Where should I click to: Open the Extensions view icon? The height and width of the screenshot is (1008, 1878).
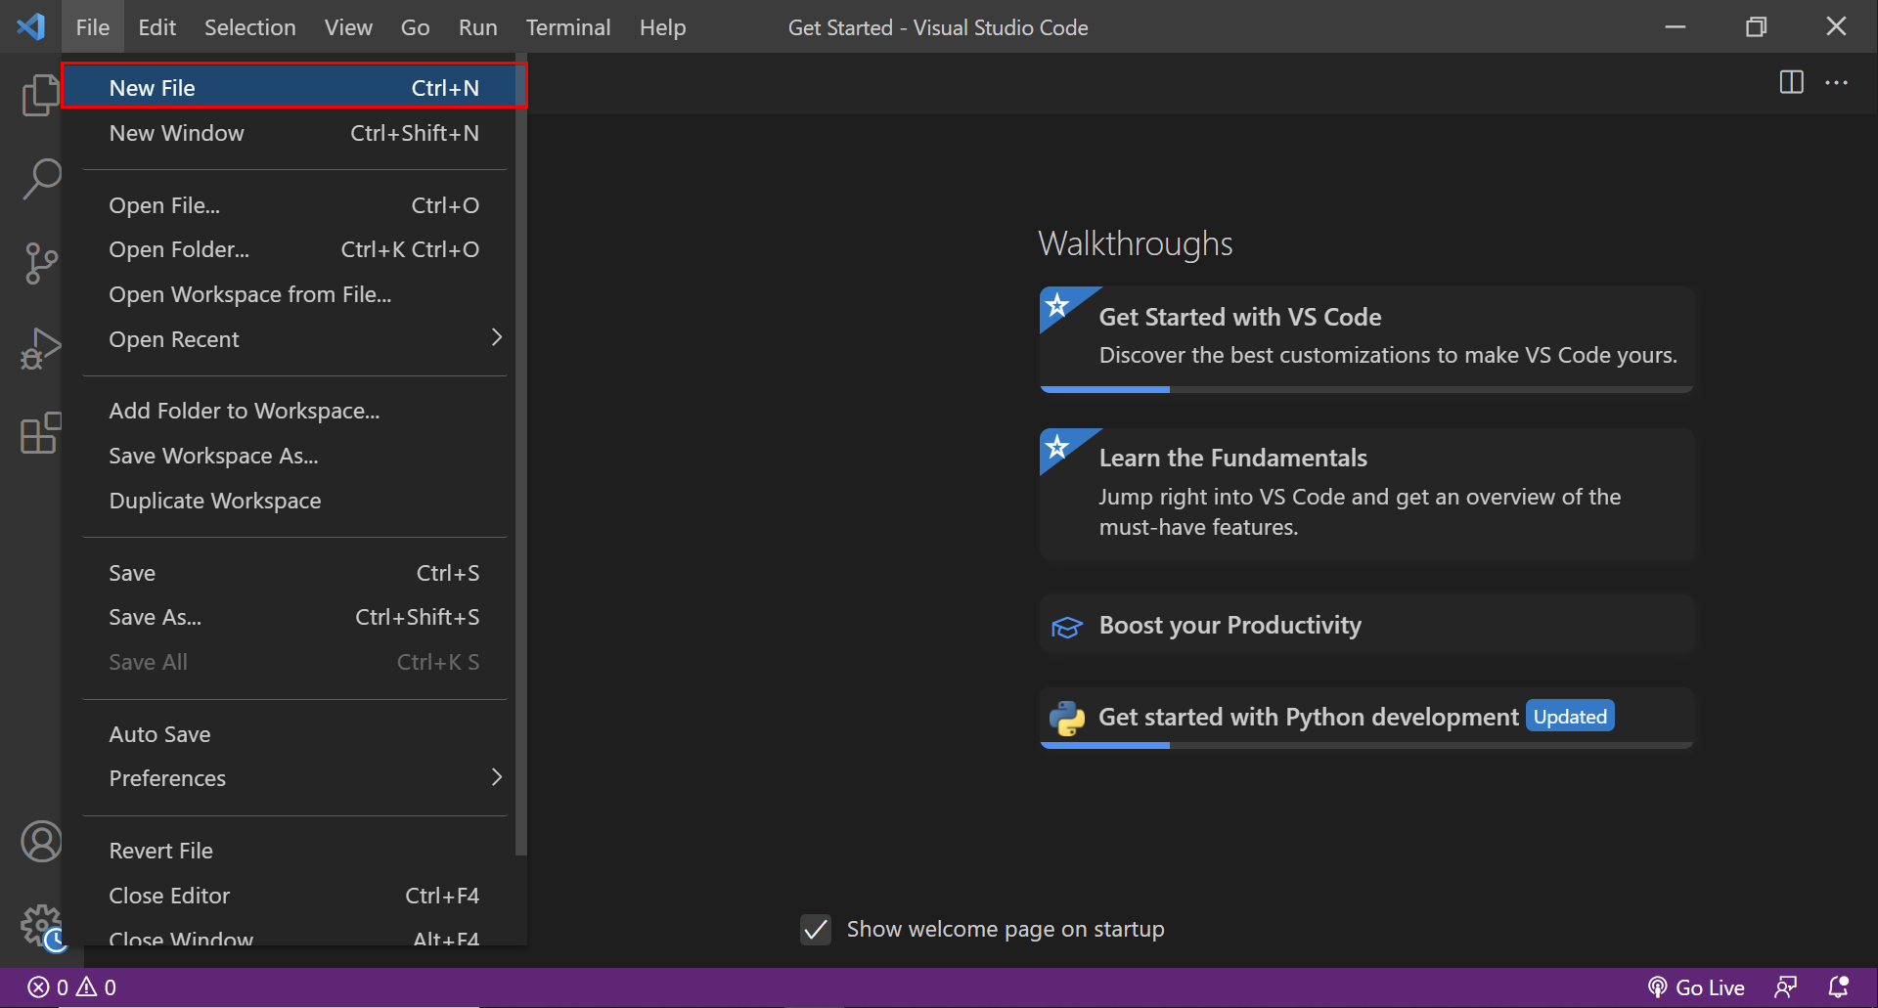click(40, 433)
